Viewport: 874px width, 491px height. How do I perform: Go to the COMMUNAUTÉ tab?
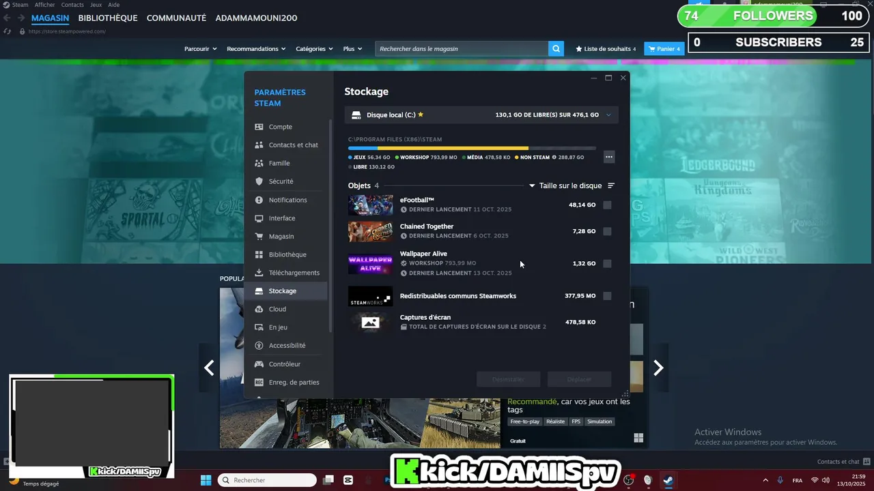pos(176,18)
